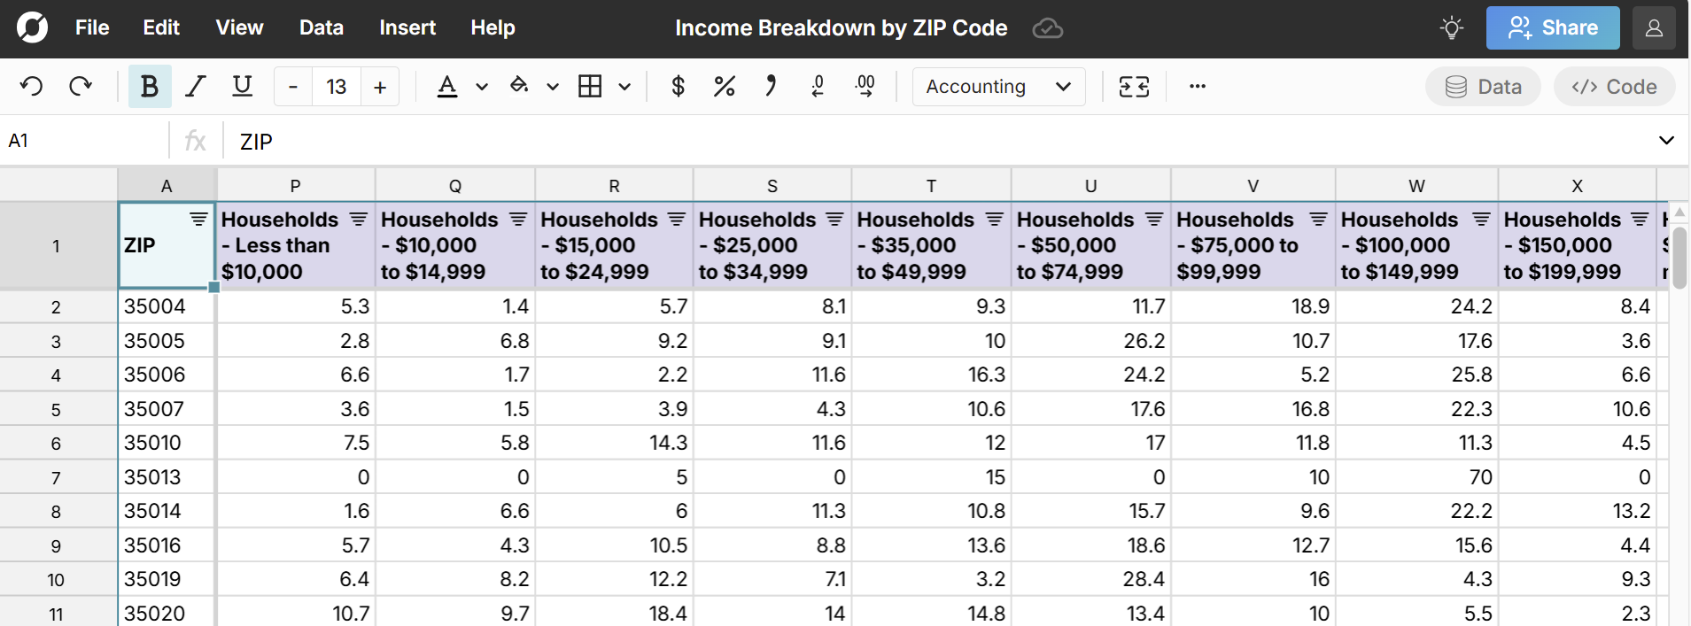Open the Data menu
This screenshot has height=626, width=1691.
[x=321, y=28]
